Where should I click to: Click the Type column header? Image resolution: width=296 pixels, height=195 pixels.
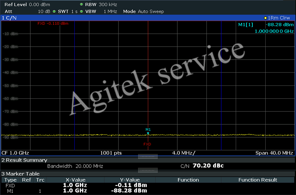[x=11, y=180]
